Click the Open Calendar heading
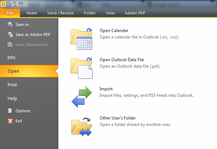Image resolution: width=217 pixels, height=149 pixels. click(x=114, y=31)
